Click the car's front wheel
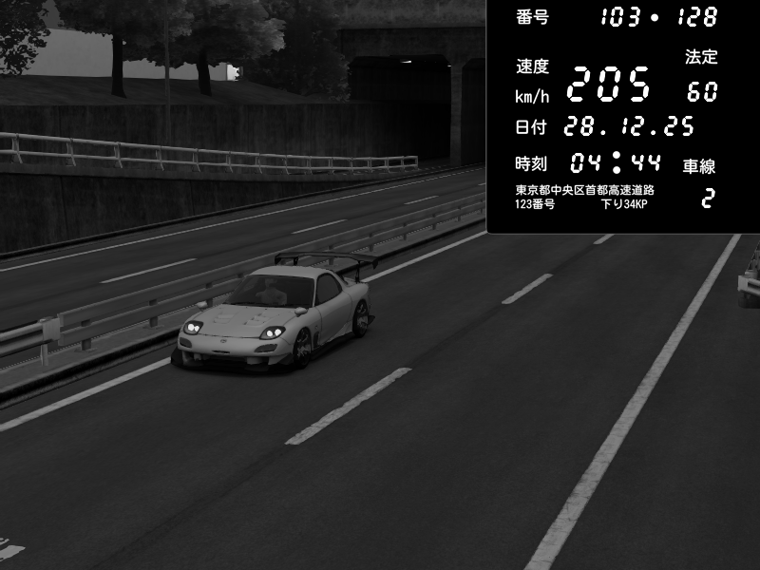 pos(302,349)
